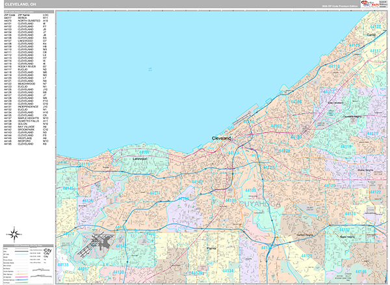Click ZIP label 44130 on the map
This screenshot has width=390, height=285.
(118, 272)
